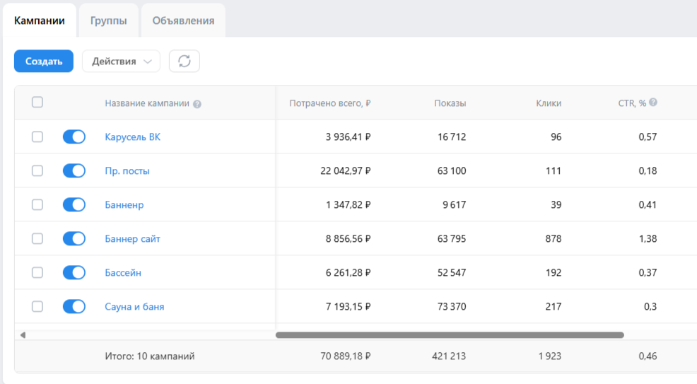Click the Итого: 10 кампаний summary text
Screen dimensions: 697x384
tap(150, 356)
